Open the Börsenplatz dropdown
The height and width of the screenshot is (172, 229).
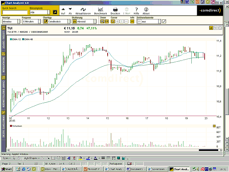point(40,12)
